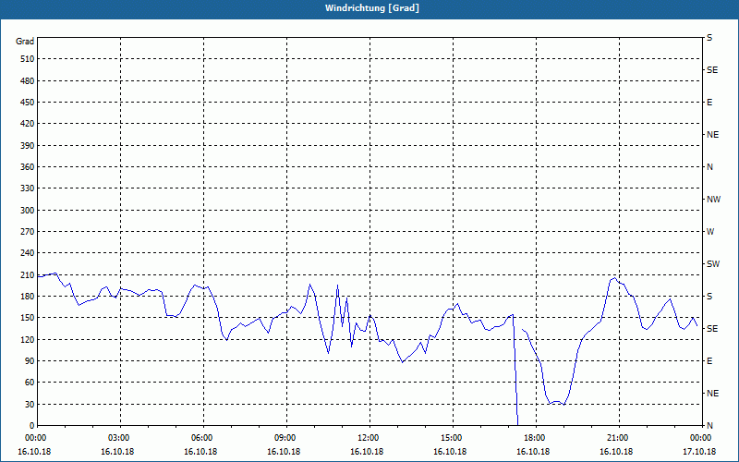739x462 pixels.
Task: Click the 120 y-axis tick label
Action: [28, 339]
